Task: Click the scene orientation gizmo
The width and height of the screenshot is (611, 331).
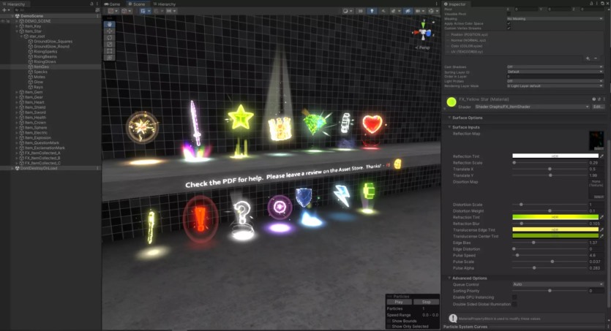Action: pyautogui.click(x=424, y=32)
